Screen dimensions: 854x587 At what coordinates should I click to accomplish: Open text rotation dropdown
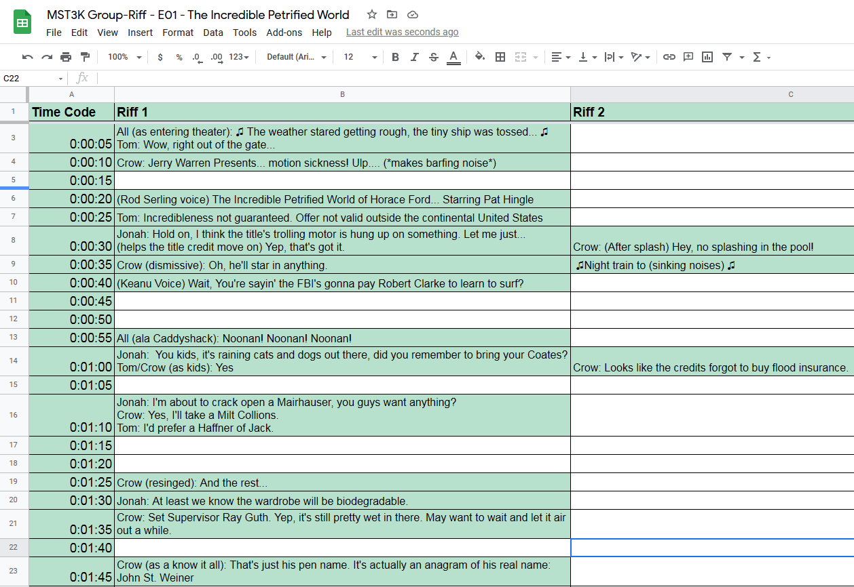pos(640,57)
